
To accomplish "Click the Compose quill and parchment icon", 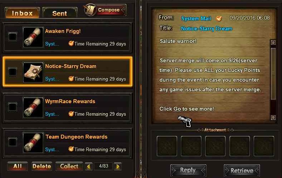I will coord(90,10).
